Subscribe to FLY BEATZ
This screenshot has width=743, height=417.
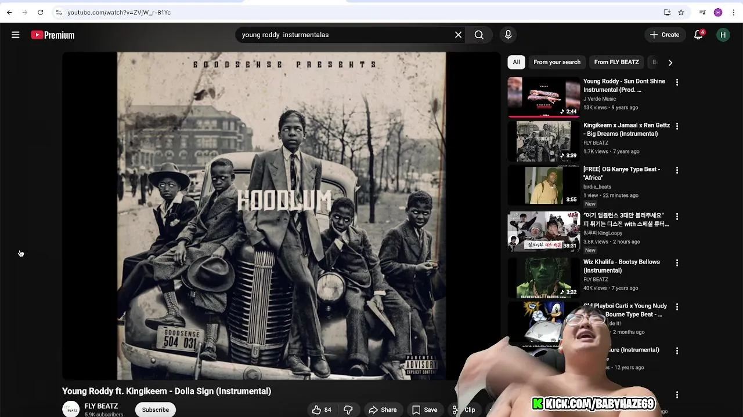pyautogui.click(x=156, y=409)
